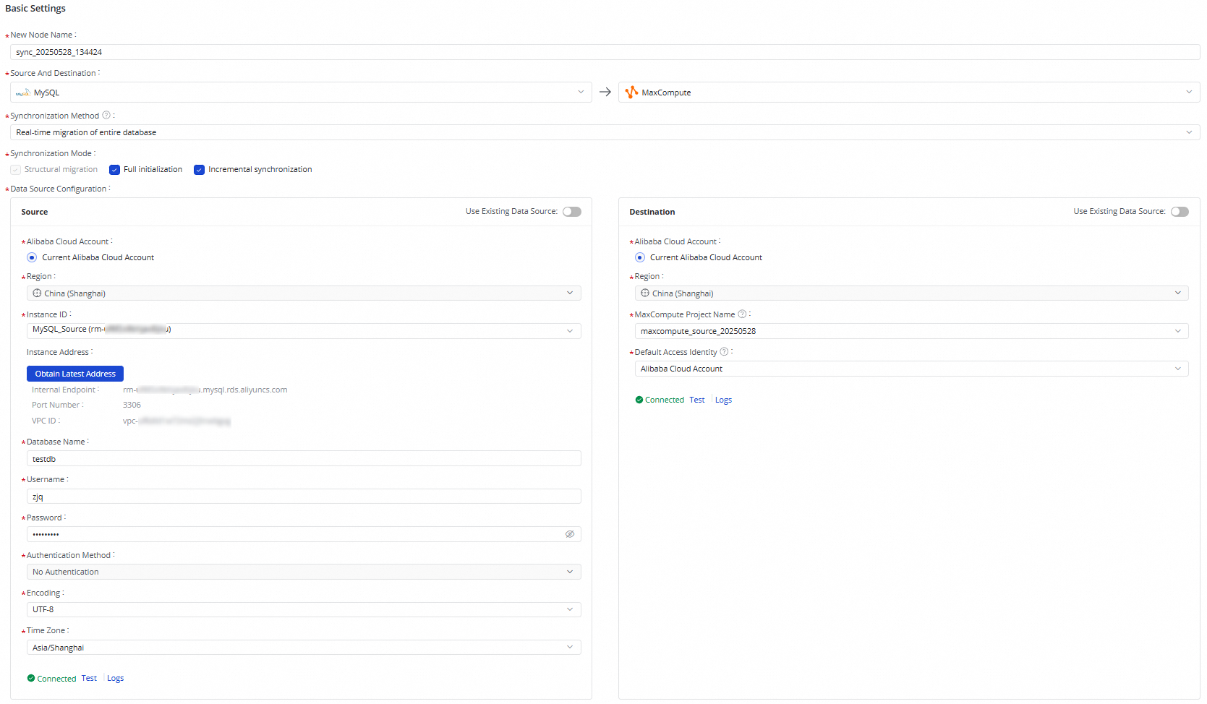The image size is (1207, 704).
Task: Click the Test link under Source
Action: 89,678
